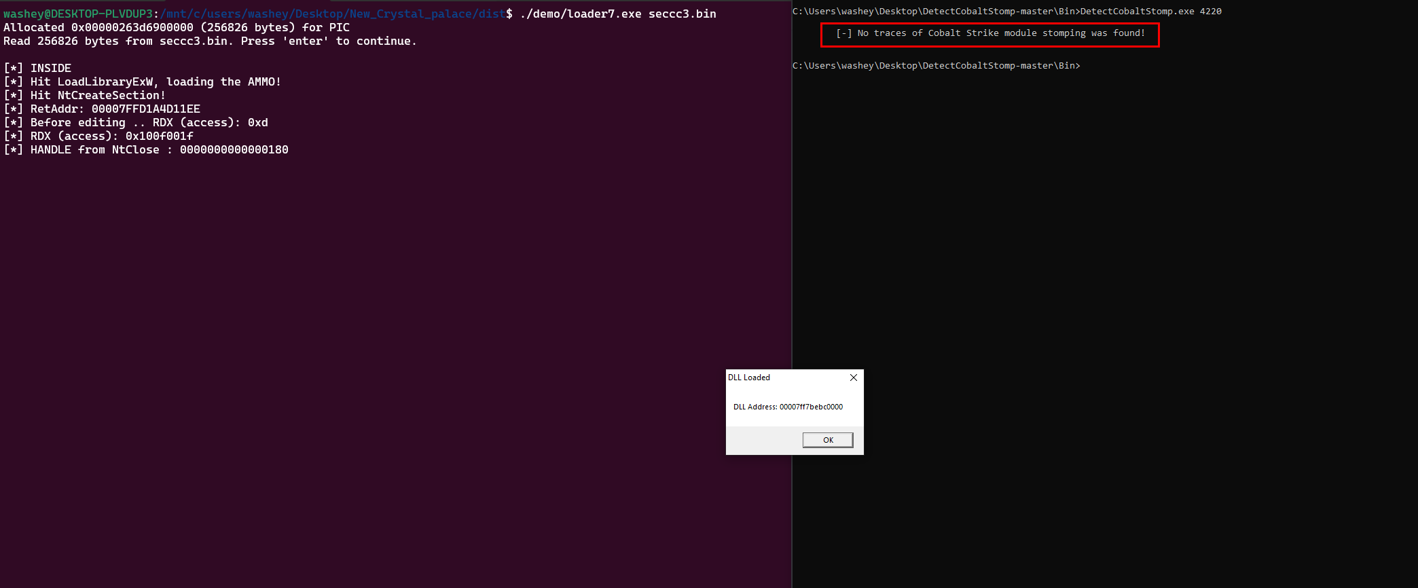The width and height of the screenshot is (1418, 588).
Task: Click the 'RetAddr: 00007FFD1A4D11EE' line
Action: coord(102,109)
